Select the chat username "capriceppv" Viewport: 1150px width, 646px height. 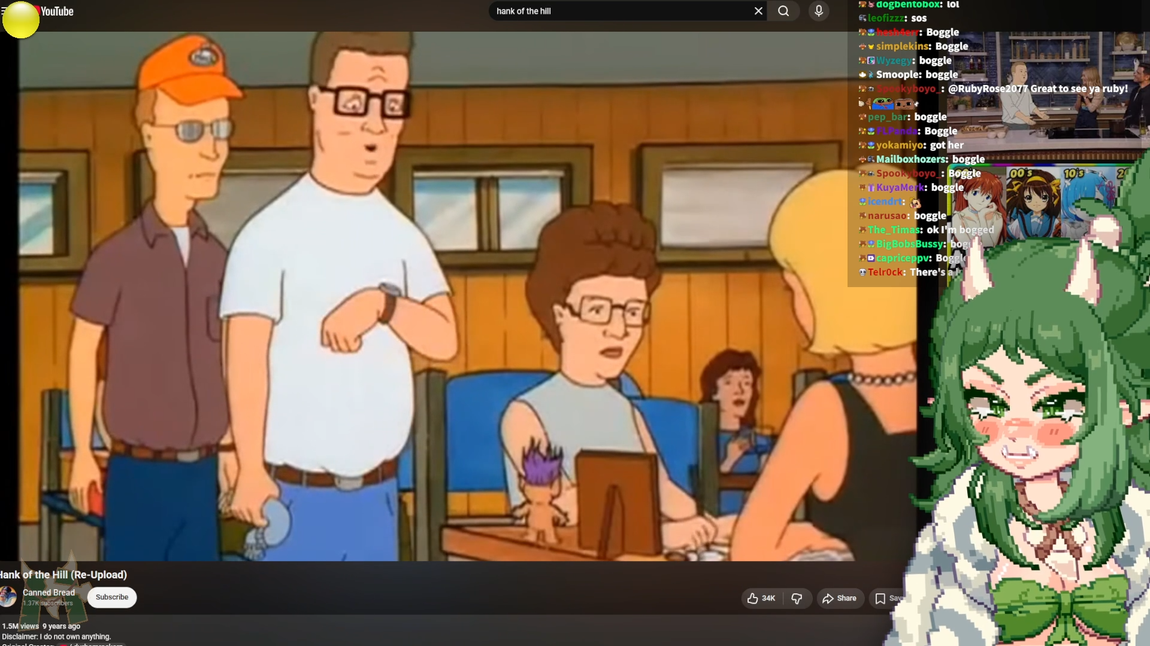pos(903,258)
